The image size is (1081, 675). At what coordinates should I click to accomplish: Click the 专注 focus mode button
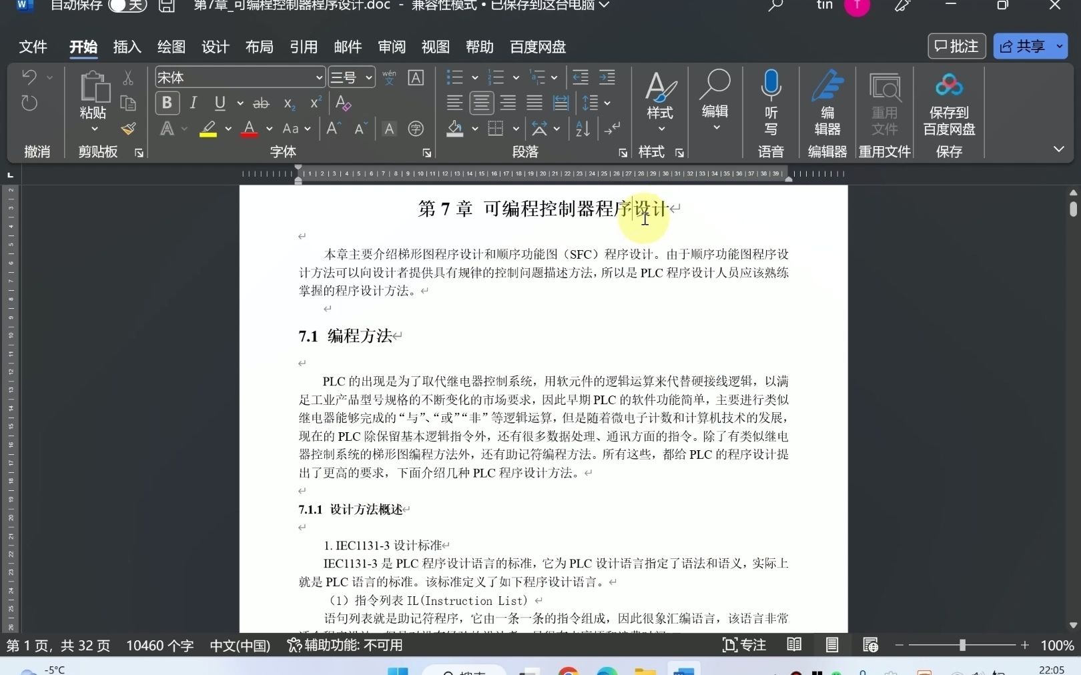click(744, 645)
